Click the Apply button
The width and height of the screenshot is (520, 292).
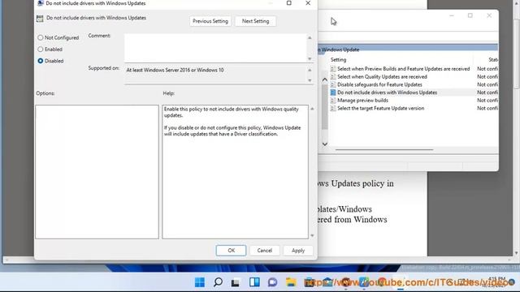tap(298, 251)
